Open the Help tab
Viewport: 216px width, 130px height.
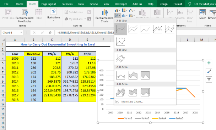pyautogui.click(x=151, y=4)
